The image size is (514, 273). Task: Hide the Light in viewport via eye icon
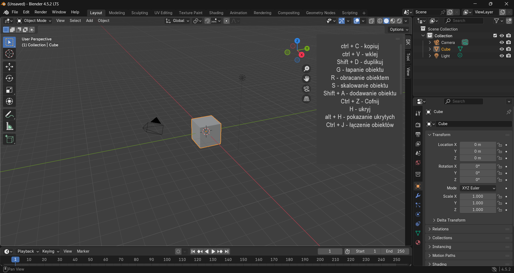(x=502, y=56)
